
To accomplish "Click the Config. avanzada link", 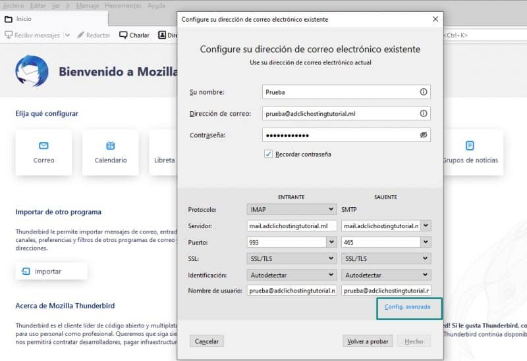I will (407, 306).
